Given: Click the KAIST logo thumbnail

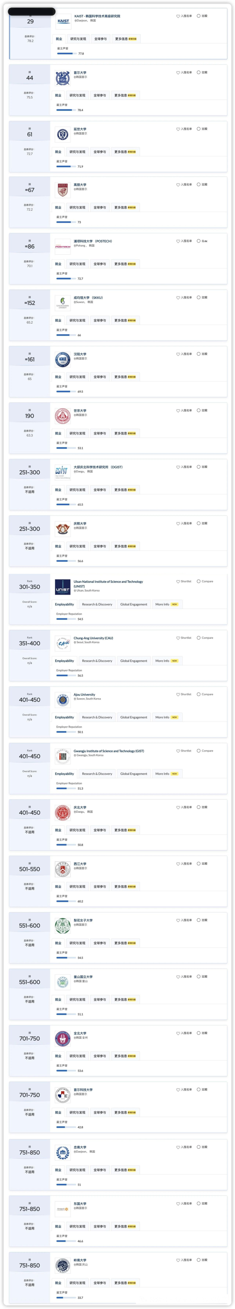Looking at the screenshot, I should tap(63, 21).
